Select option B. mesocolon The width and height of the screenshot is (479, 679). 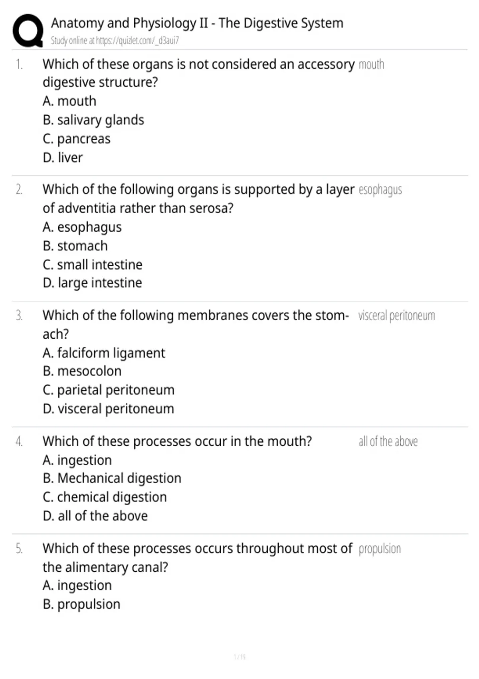pyautogui.click(x=82, y=371)
